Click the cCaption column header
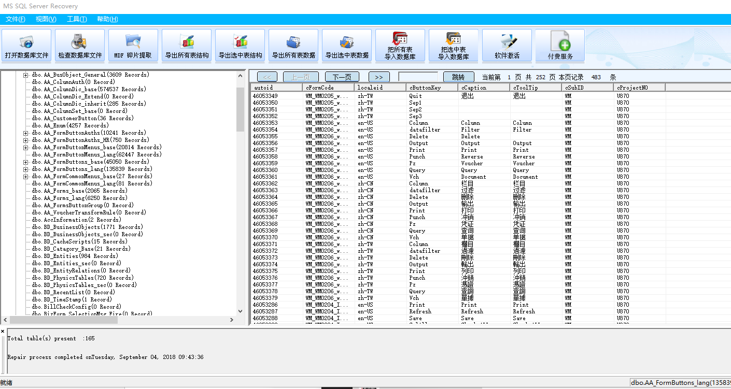This screenshot has width=731, height=389. 484,88
